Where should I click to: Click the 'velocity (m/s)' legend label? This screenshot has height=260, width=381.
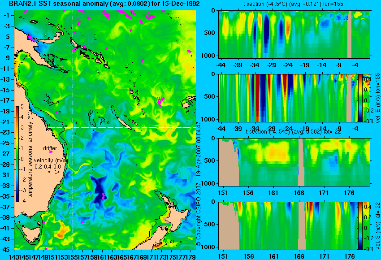(50, 160)
